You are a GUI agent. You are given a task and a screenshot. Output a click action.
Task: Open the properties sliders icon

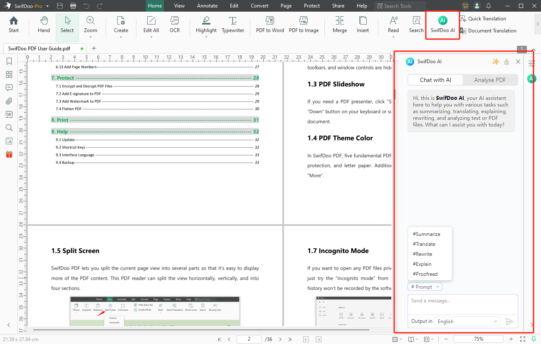click(531, 64)
